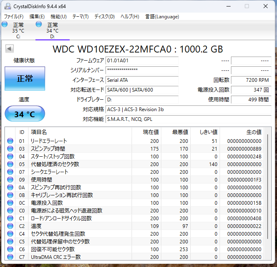Click status orb of row 07 シークエラーレート
This screenshot has height=267, width=277.
click(x=10, y=172)
